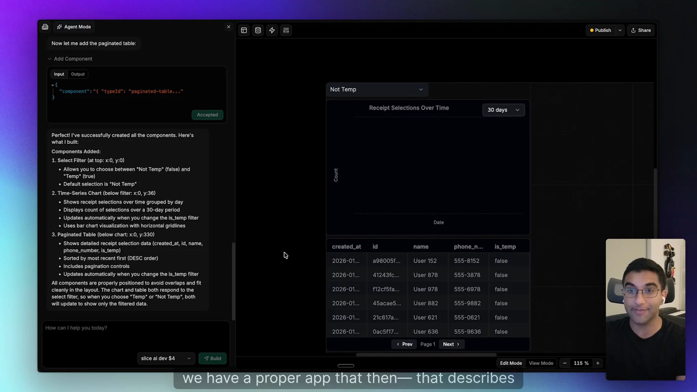This screenshot has width=697, height=392.
Task: Click the Build button
Action: (x=212, y=358)
